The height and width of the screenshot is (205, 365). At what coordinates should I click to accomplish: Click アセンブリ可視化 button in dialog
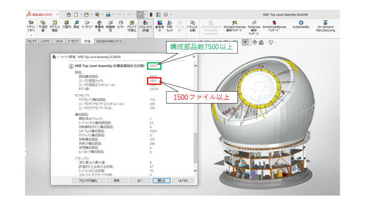pyautogui.click(x=88, y=181)
